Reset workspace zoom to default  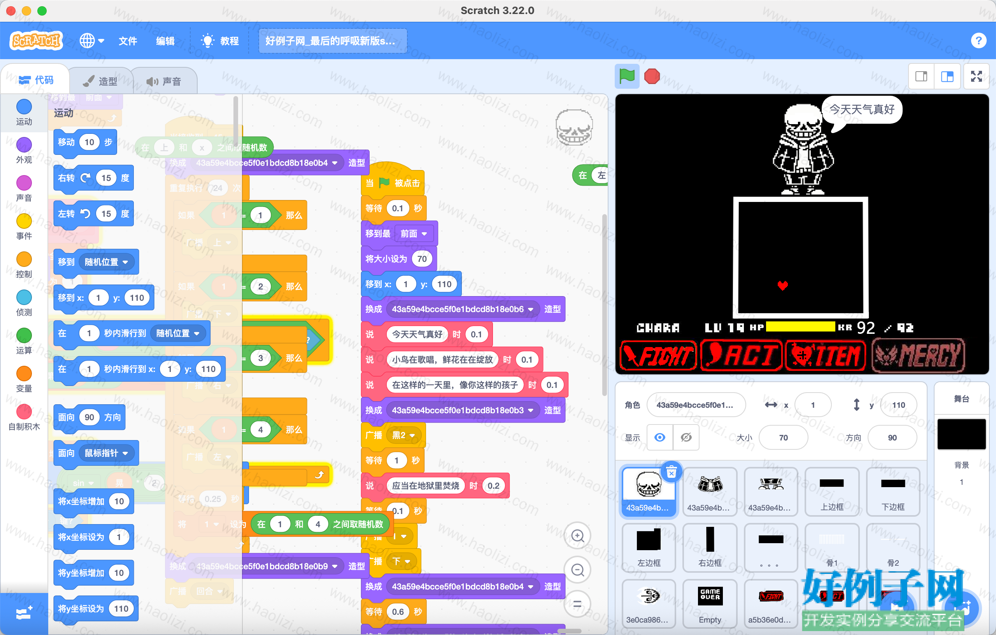coord(577,603)
